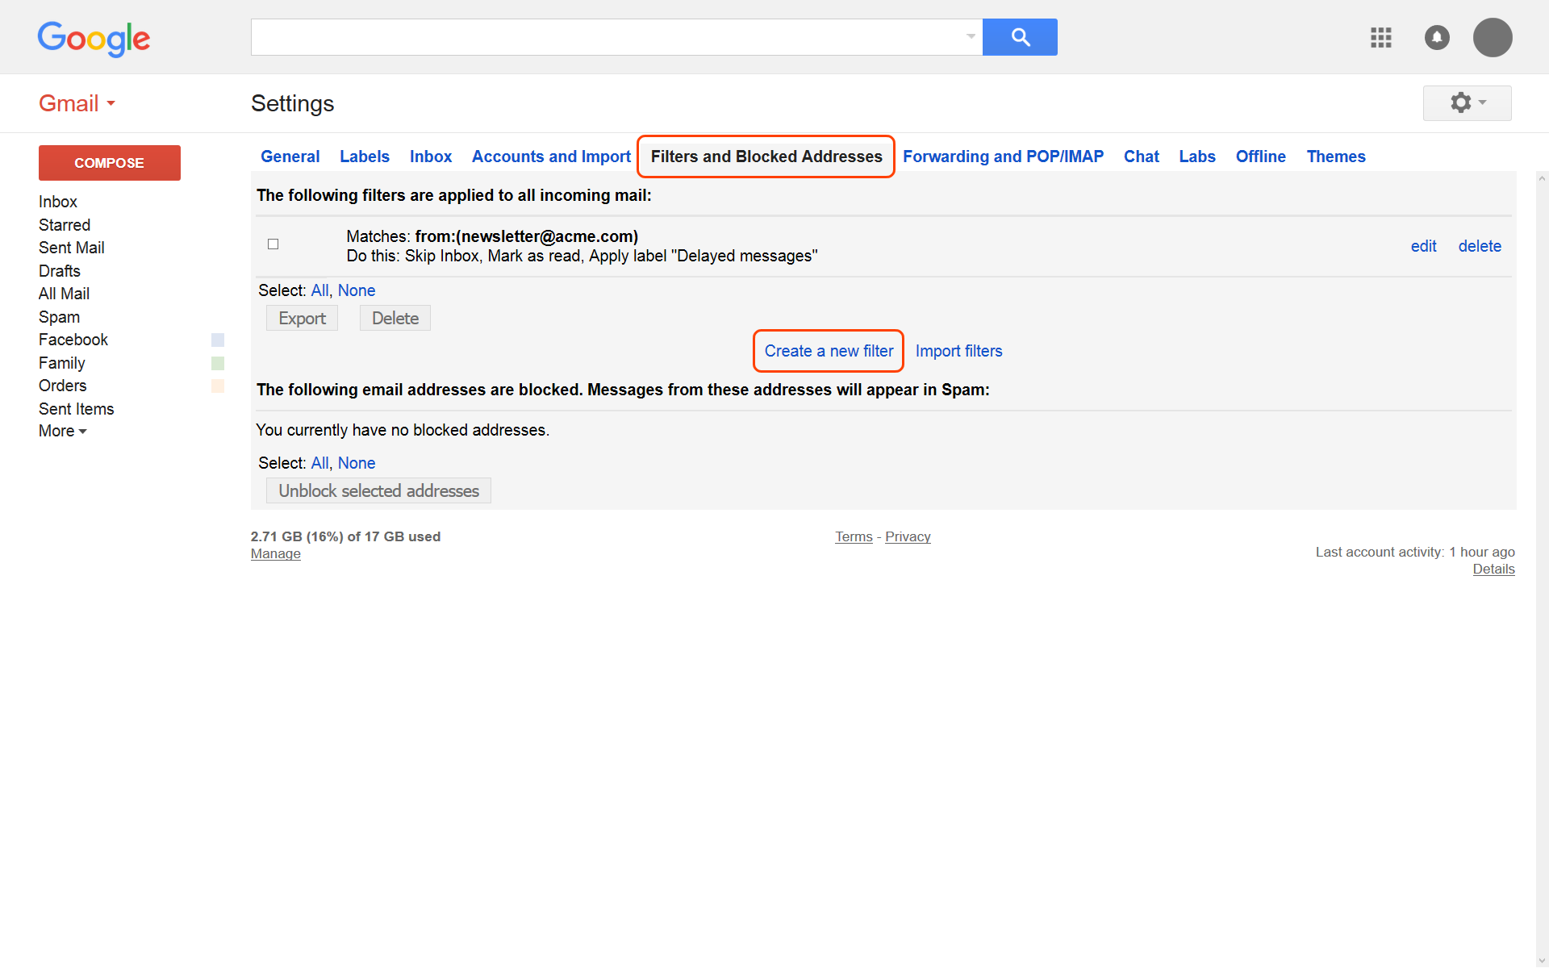Click the Family label color swatch
This screenshot has width=1549, height=968.
tap(218, 363)
